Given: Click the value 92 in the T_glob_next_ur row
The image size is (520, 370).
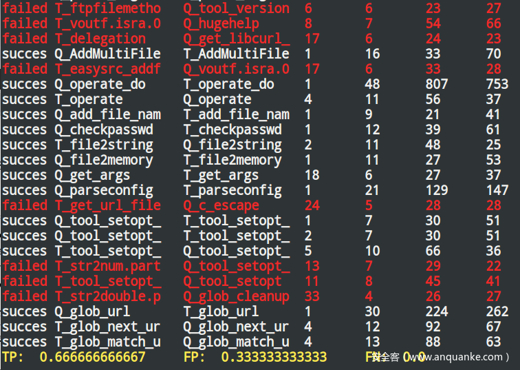Looking at the screenshot, I should point(433,327).
